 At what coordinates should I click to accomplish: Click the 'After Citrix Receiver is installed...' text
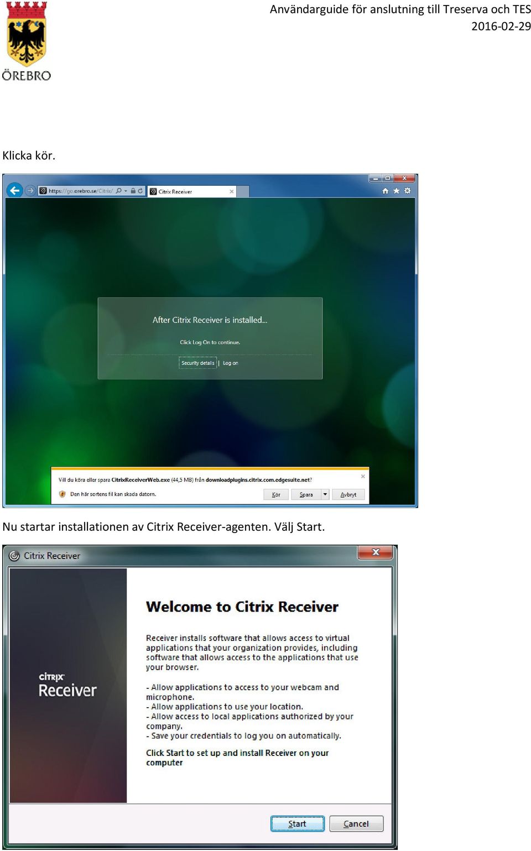(x=210, y=320)
